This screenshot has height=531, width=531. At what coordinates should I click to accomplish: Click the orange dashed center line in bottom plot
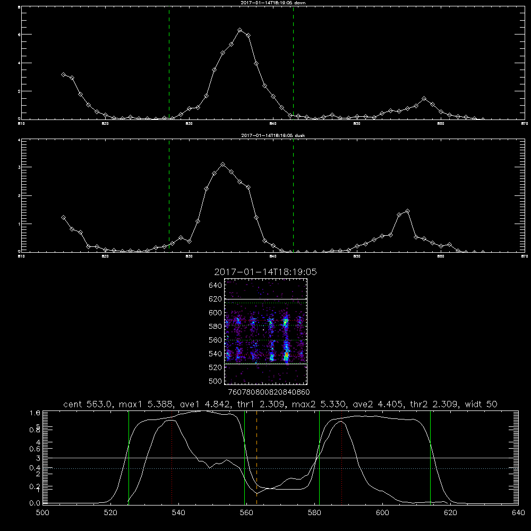click(256, 458)
